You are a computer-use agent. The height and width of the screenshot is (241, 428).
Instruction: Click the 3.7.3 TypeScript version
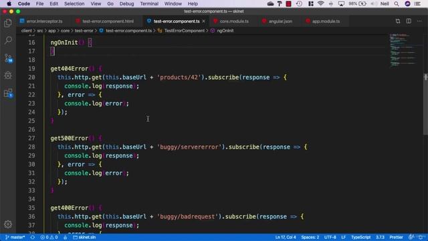point(380,237)
